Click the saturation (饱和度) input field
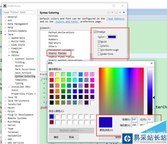The height and width of the screenshot is (144, 167). click(x=135, y=125)
